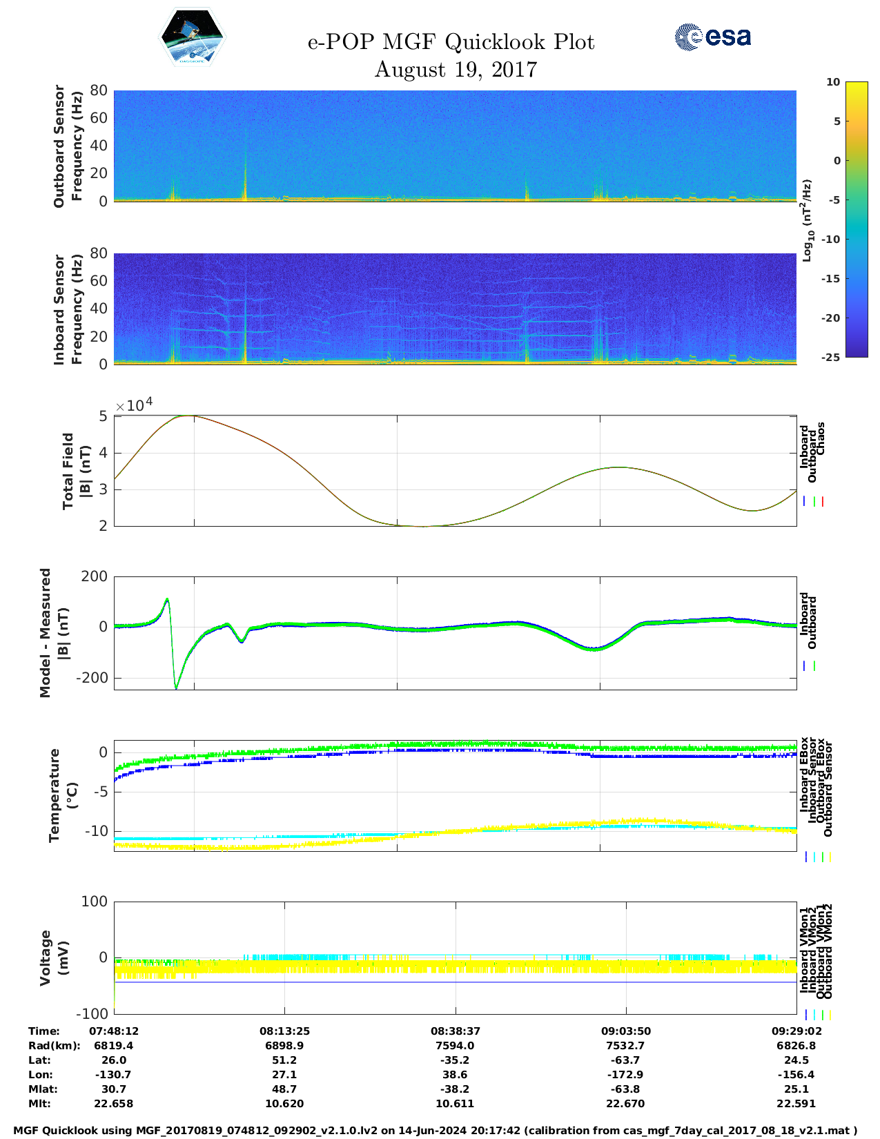Click the 09:03:50 time label
This screenshot has width=880, height=1139.
click(626, 1031)
